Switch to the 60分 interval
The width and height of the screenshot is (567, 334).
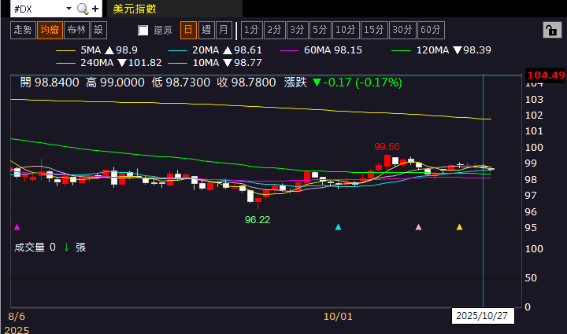431,30
